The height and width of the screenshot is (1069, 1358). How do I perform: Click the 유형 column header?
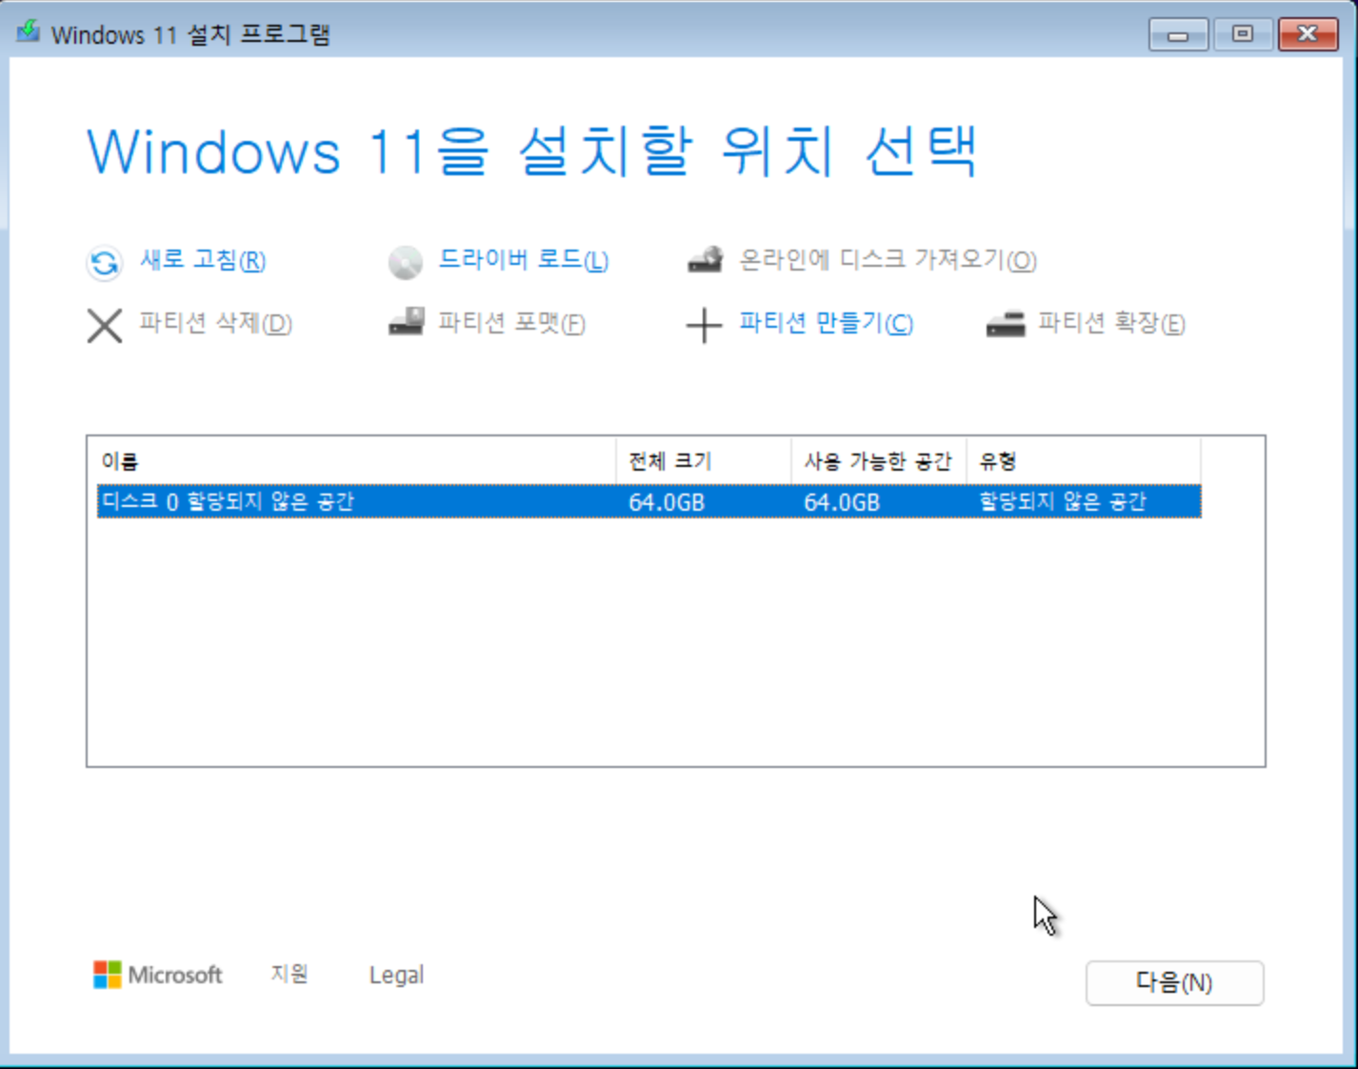coord(1084,461)
